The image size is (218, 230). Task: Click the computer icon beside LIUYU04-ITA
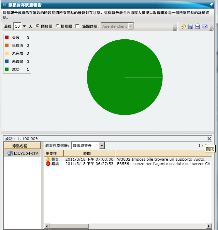pyautogui.click(x=10, y=153)
